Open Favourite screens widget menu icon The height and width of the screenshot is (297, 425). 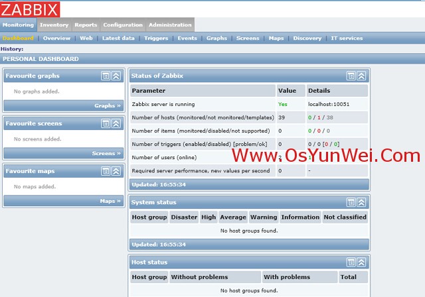(x=106, y=124)
